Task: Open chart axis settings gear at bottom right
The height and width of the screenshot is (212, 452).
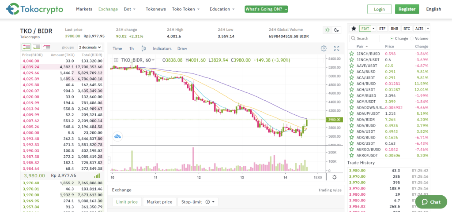Action: 335,177
